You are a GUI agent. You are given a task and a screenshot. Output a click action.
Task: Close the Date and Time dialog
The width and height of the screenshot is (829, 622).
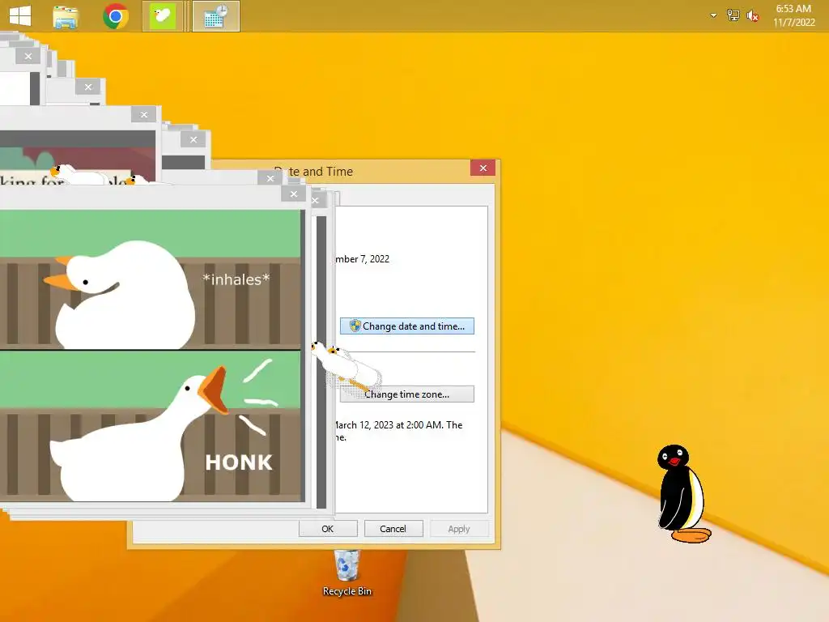coord(483,168)
